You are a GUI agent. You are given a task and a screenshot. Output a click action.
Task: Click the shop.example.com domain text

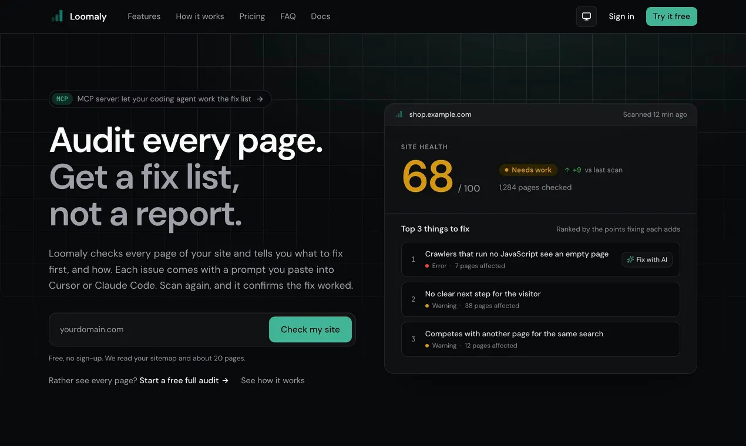pyautogui.click(x=441, y=114)
